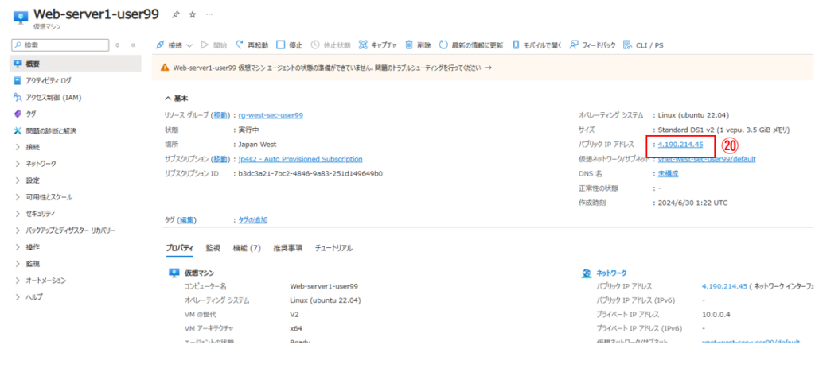Open the ネットワーク heading in properties
This screenshot has height=368, width=815.
(x=611, y=273)
